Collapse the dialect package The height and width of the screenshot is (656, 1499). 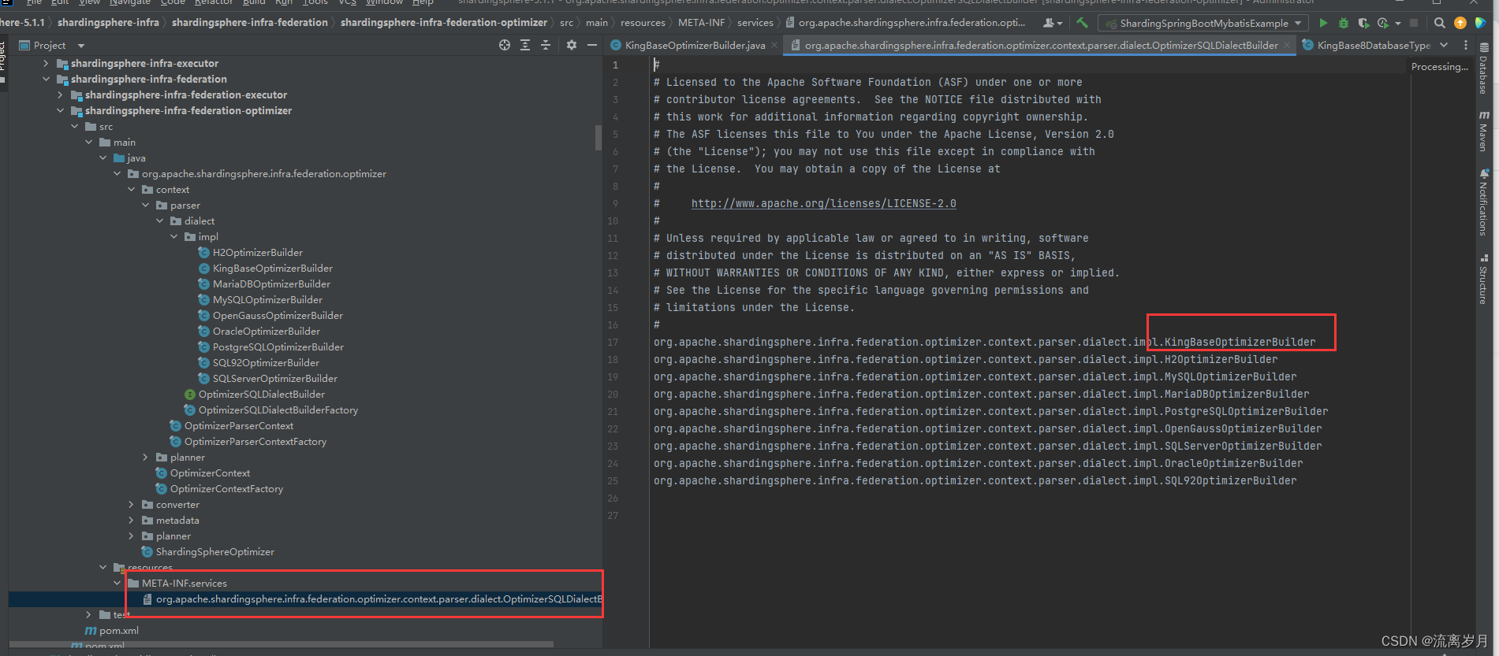[159, 221]
